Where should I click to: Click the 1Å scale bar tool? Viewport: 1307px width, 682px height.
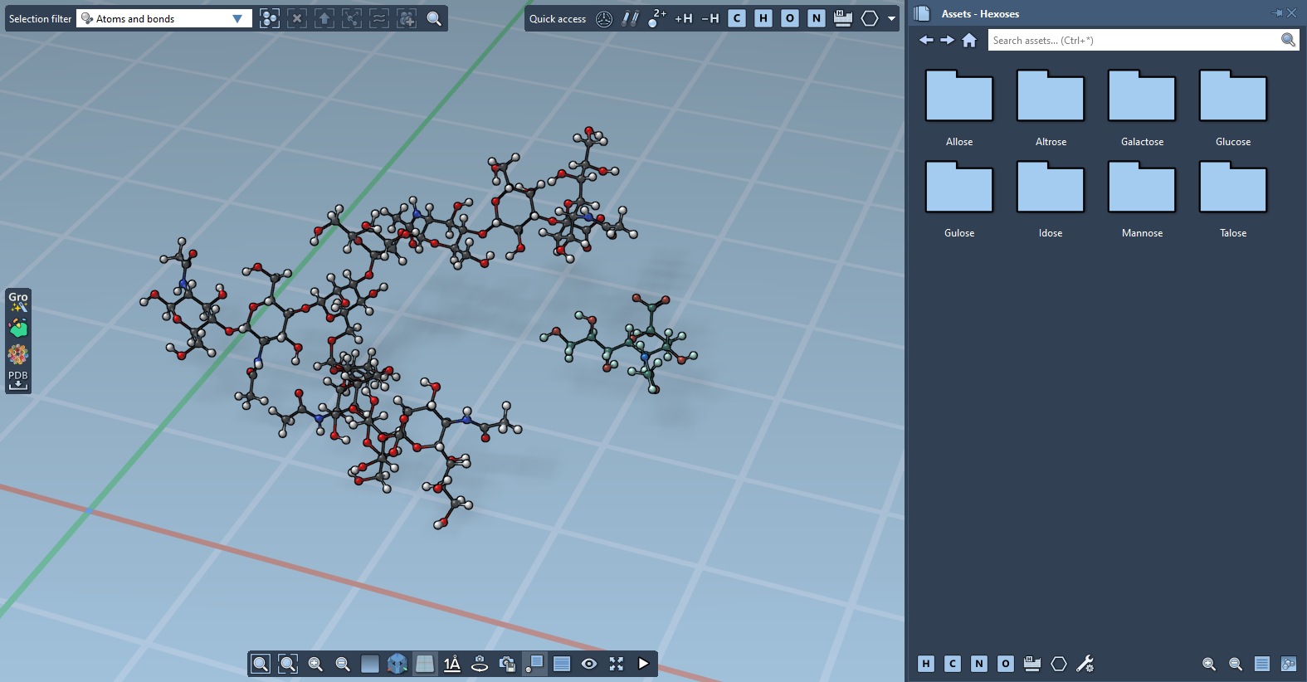coord(451,664)
